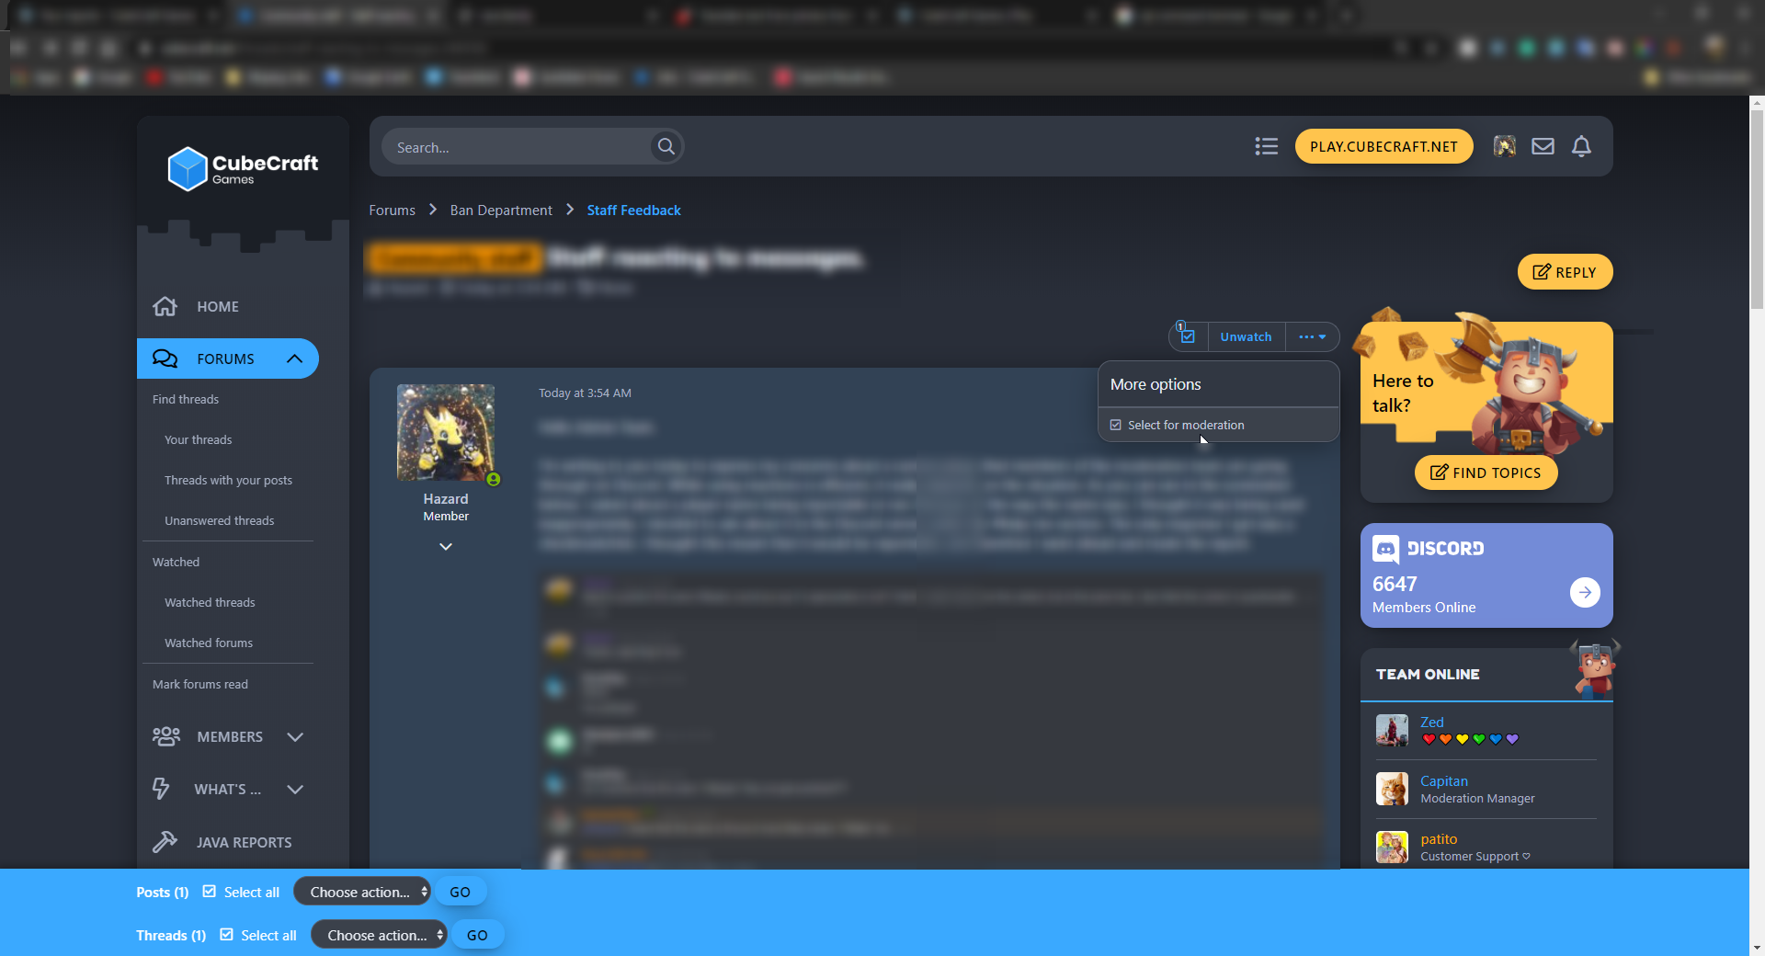
Task: Check Select for moderation option
Action: coord(1218,425)
